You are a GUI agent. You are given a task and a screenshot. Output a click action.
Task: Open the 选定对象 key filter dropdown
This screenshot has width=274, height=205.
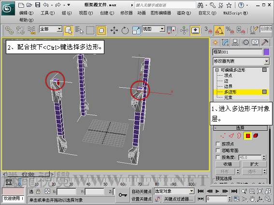pos(192,191)
